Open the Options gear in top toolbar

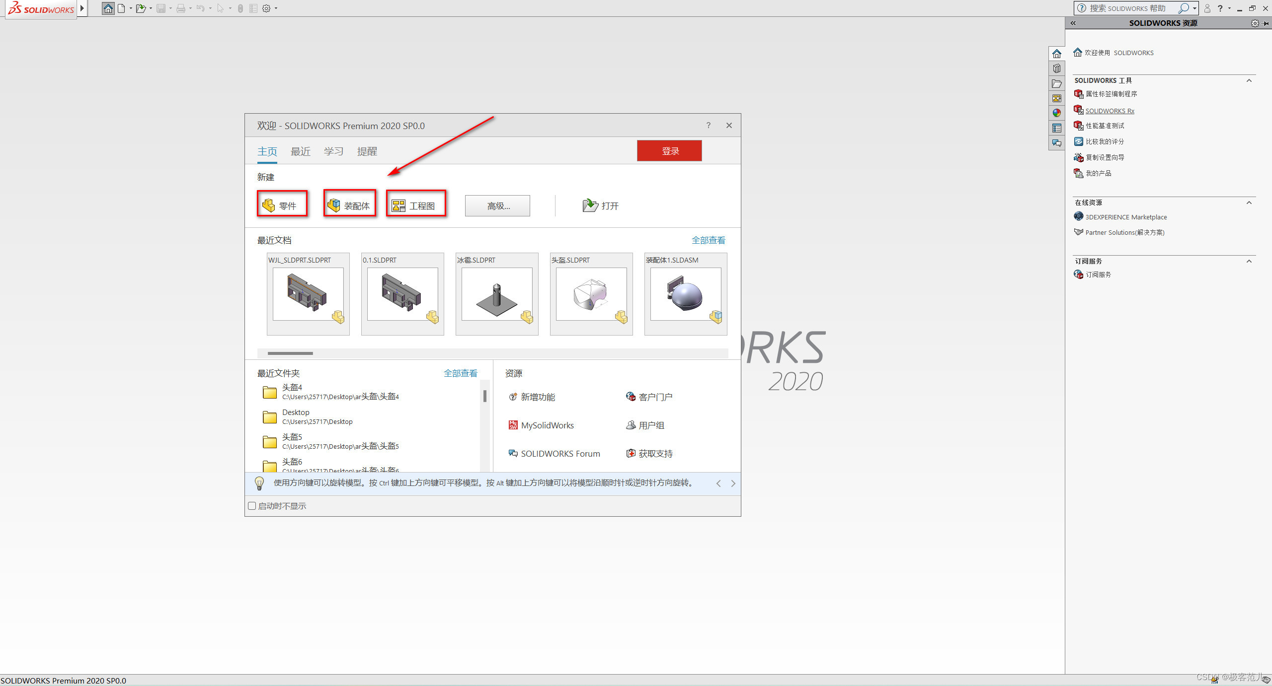pyautogui.click(x=266, y=8)
